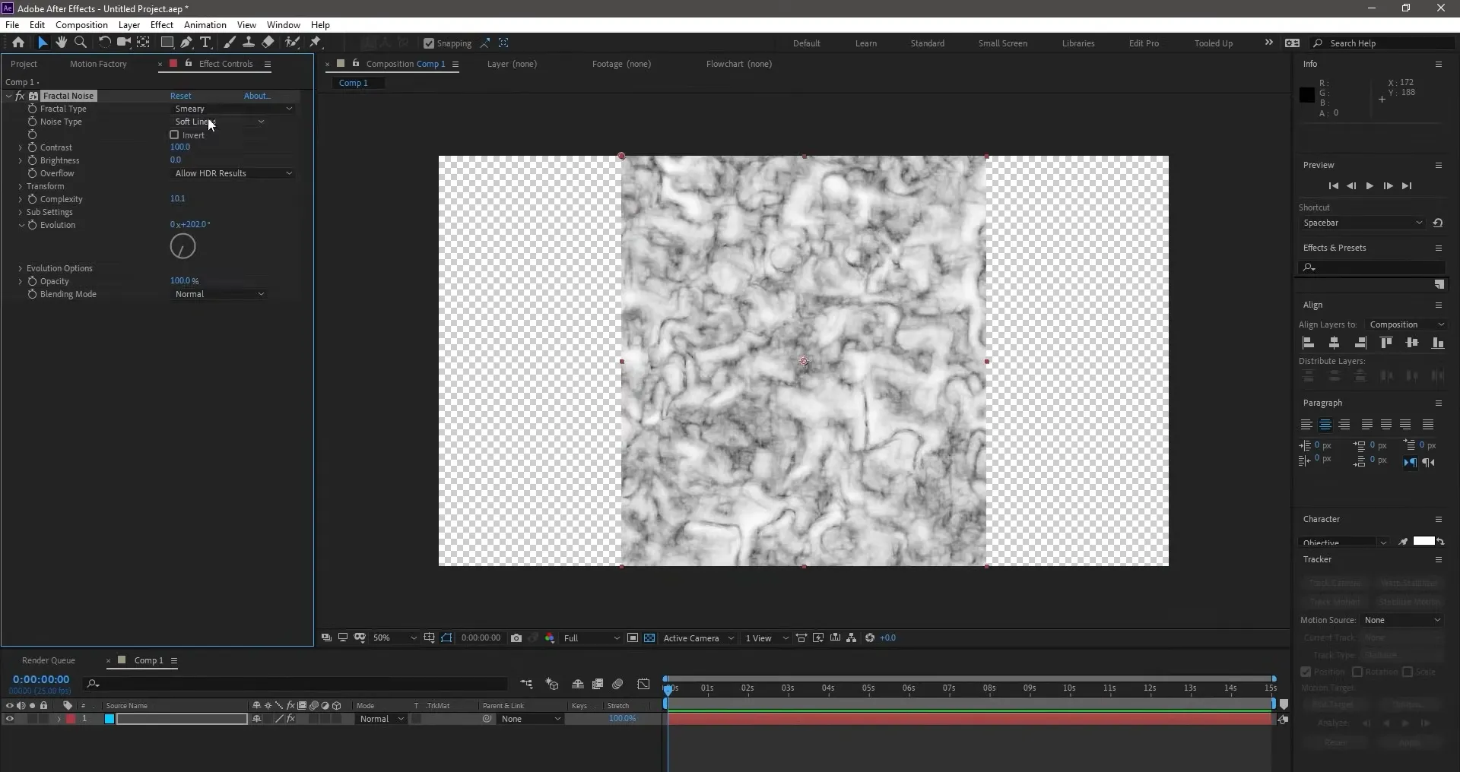Center align layers horizontally icon
Screen dimensions: 1460x772
click(x=1334, y=343)
